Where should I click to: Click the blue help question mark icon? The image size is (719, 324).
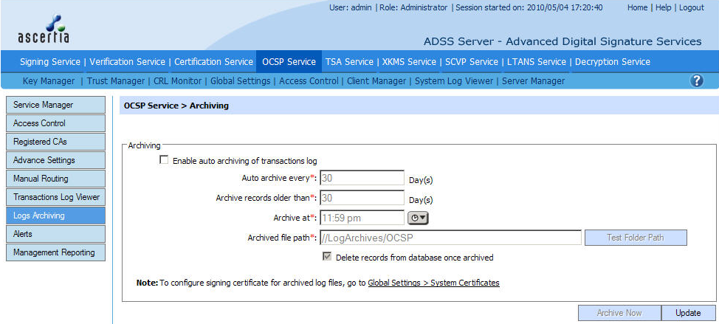coord(696,81)
